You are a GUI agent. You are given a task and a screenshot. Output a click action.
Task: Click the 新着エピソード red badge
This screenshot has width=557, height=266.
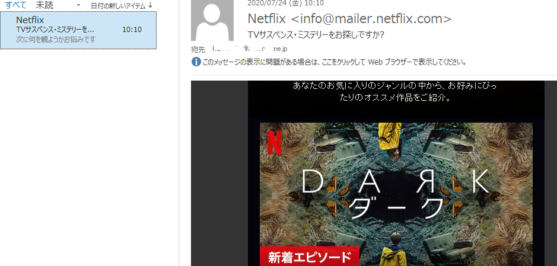[x=310, y=257]
